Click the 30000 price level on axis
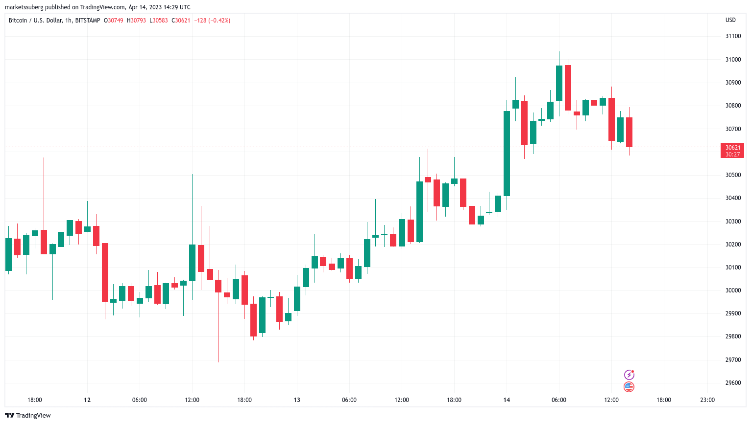751x424 pixels. tap(733, 290)
